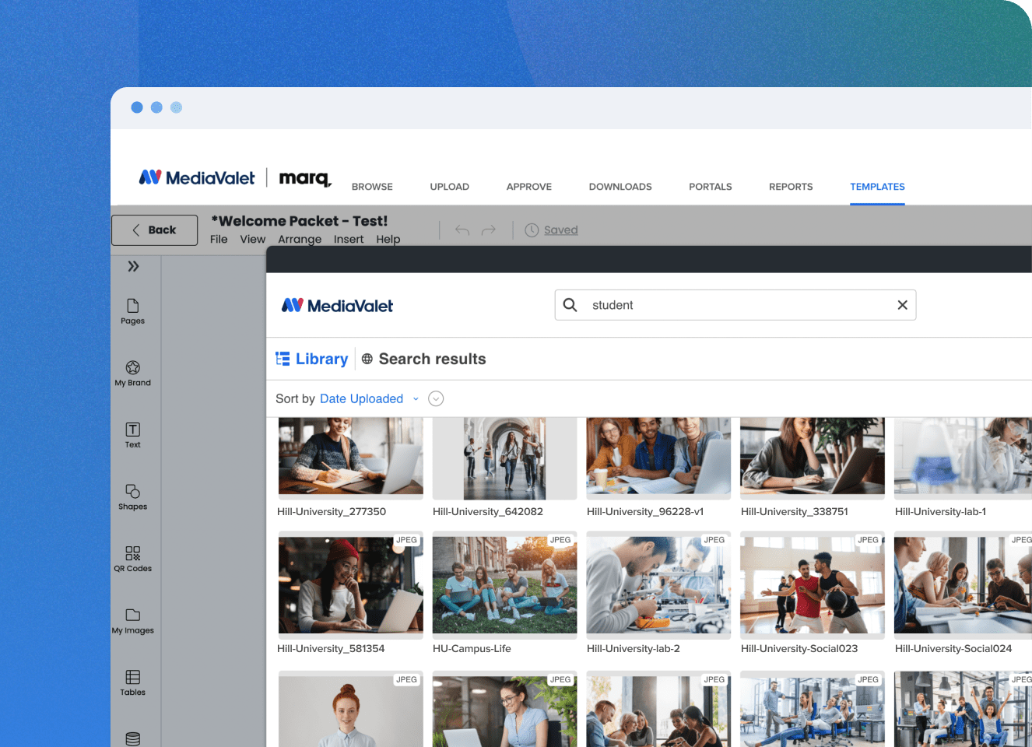
Task: Open the Date Uploaded sort dropdown
Action: (x=369, y=398)
